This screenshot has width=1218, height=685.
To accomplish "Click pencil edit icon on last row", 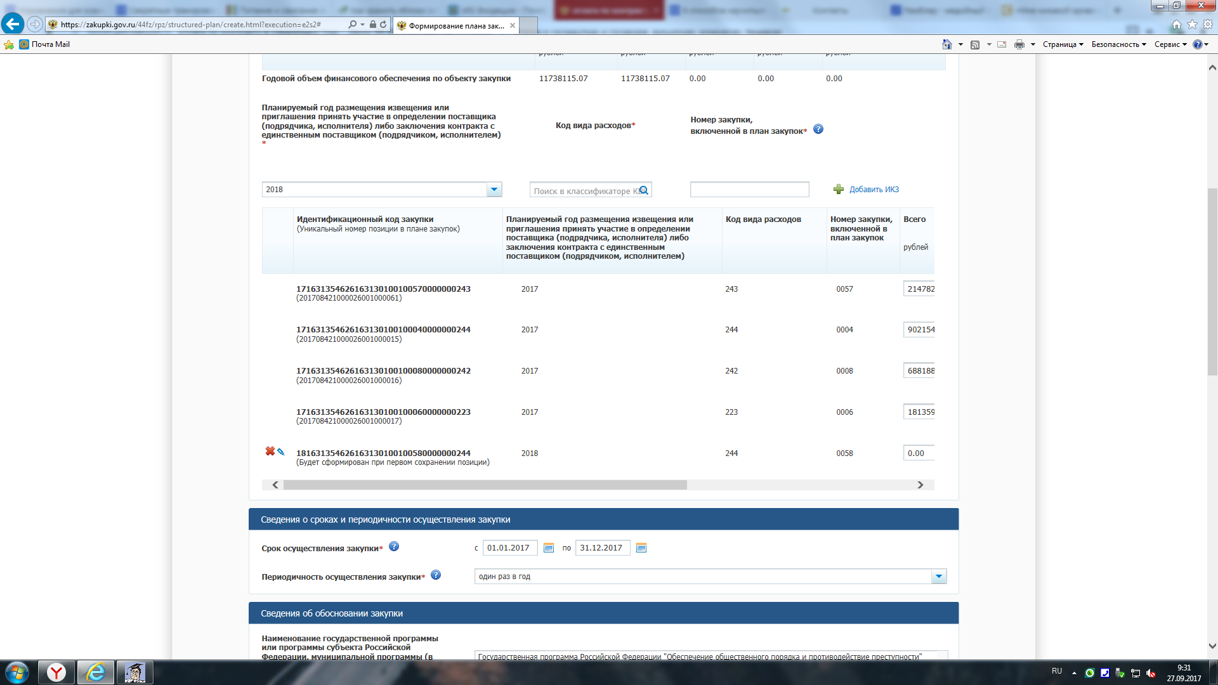I will [x=281, y=452].
